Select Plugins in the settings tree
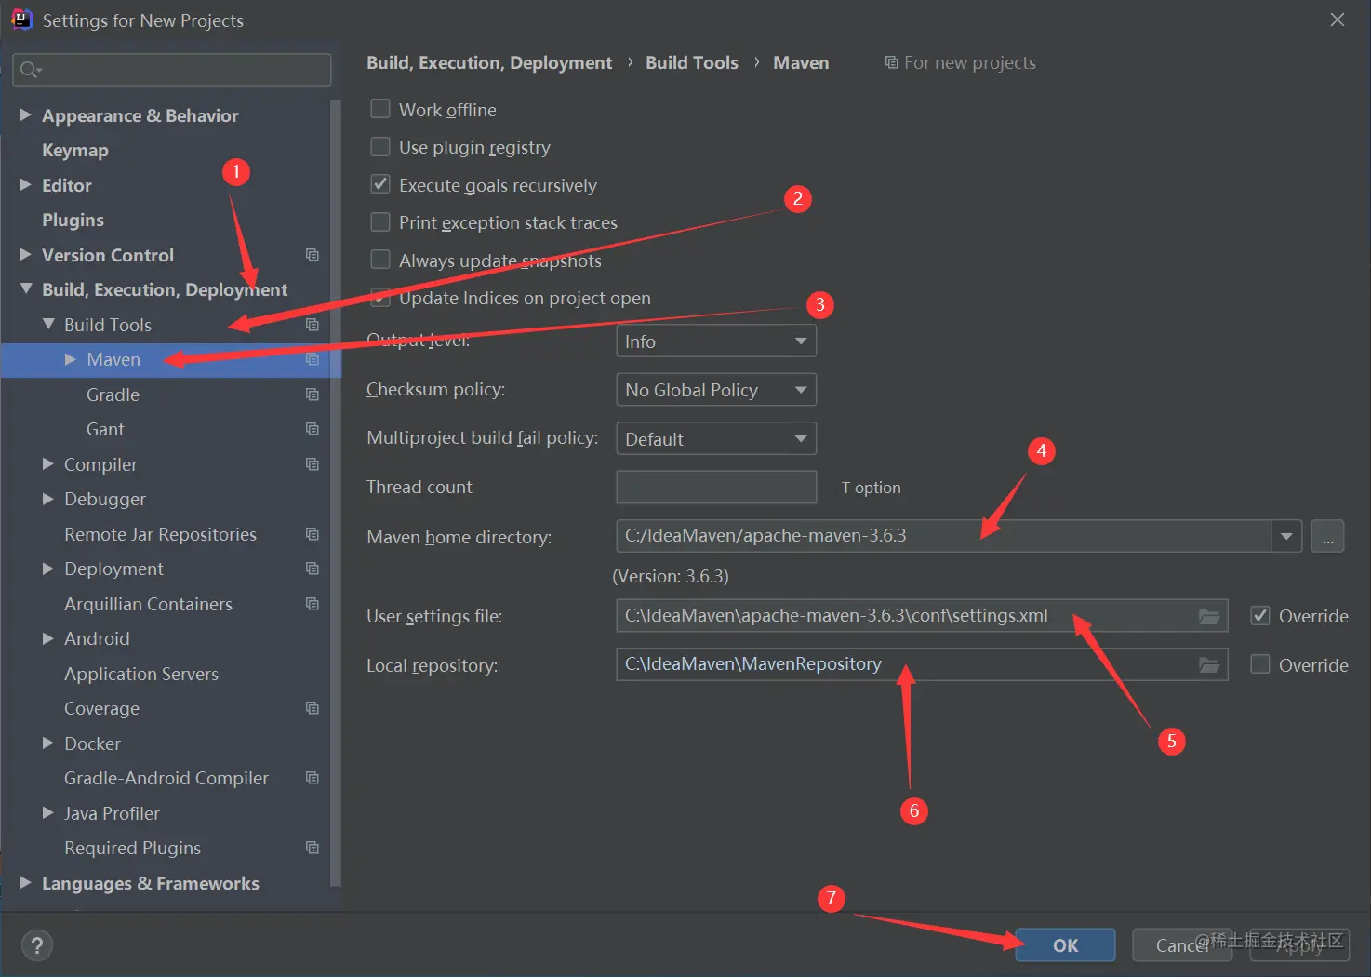 (73, 220)
